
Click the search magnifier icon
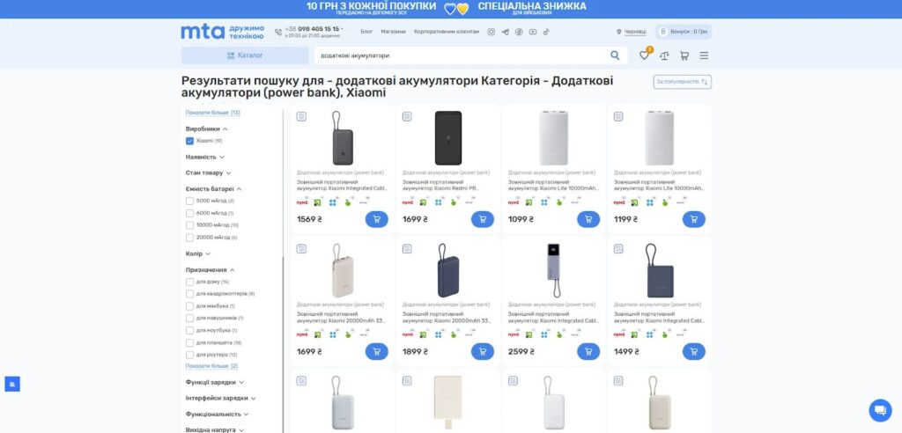615,55
